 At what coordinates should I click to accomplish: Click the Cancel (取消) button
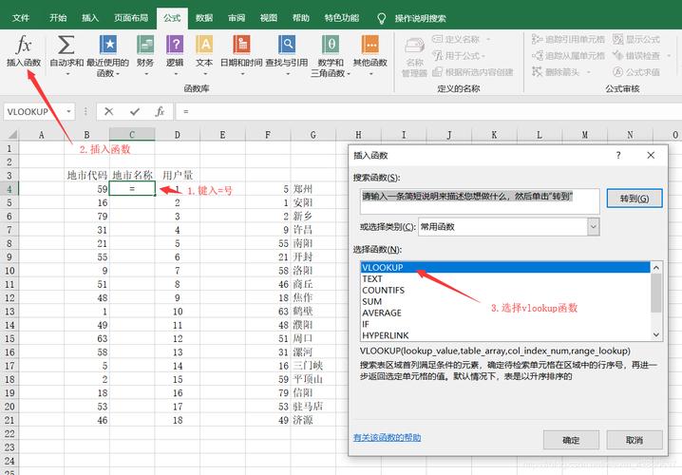tap(635, 440)
